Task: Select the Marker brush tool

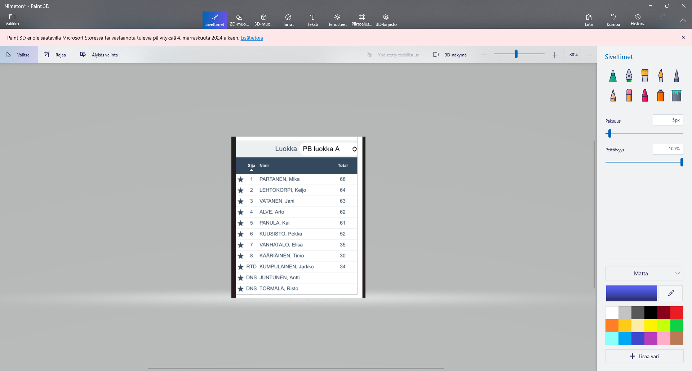Action: (x=613, y=76)
